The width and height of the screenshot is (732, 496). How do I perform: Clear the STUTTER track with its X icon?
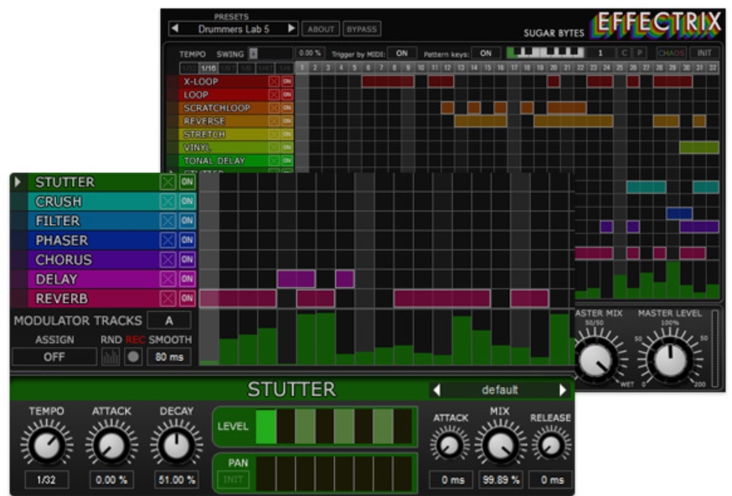pyautogui.click(x=168, y=182)
